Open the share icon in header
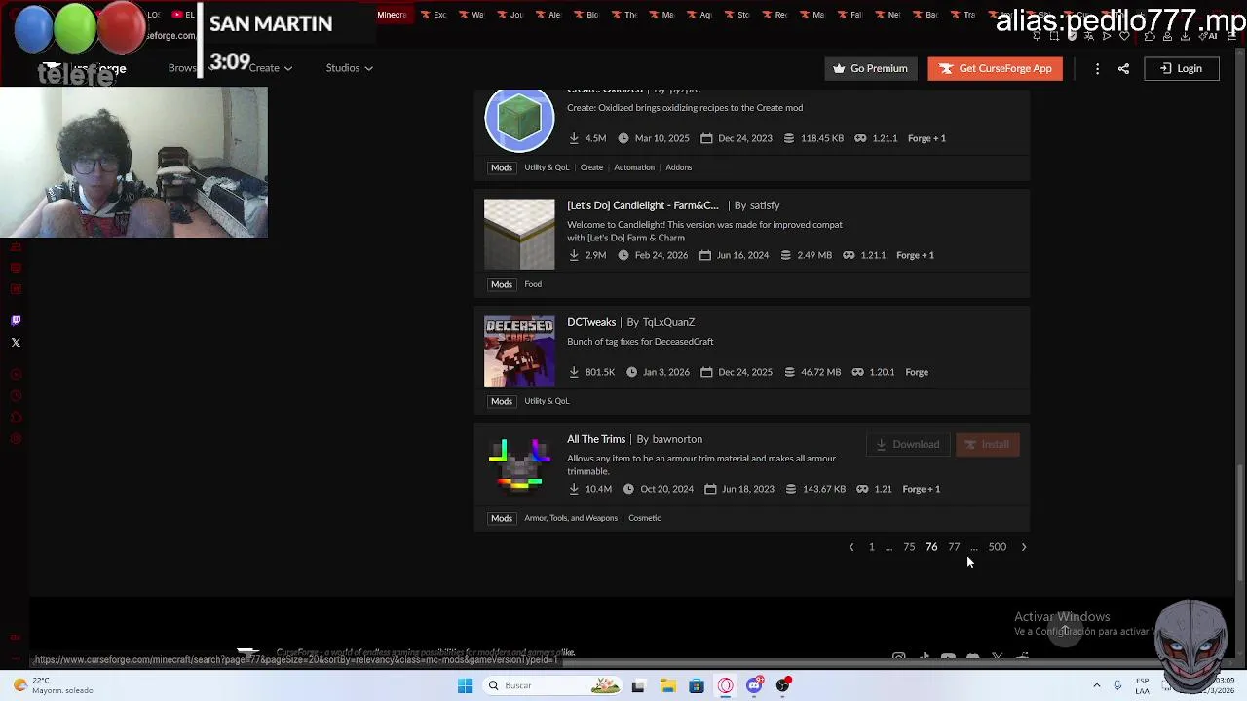 coord(1123,68)
